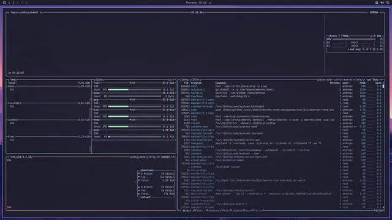Open the volume icon in top bar
The height and width of the screenshot is (220, 392).
(x=382, y=2)
